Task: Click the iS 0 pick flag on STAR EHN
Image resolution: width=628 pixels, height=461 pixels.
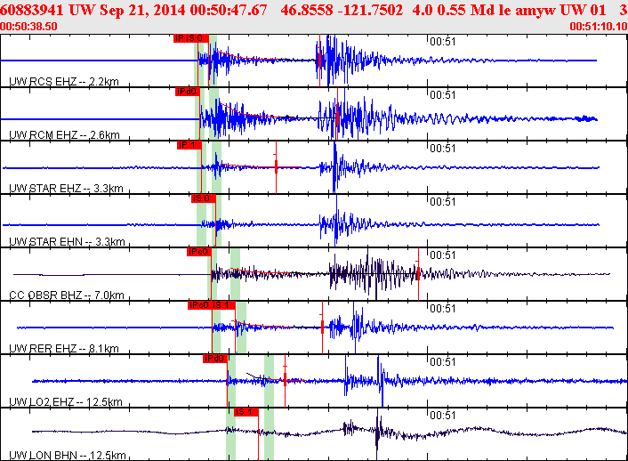Action: (204, 198)
